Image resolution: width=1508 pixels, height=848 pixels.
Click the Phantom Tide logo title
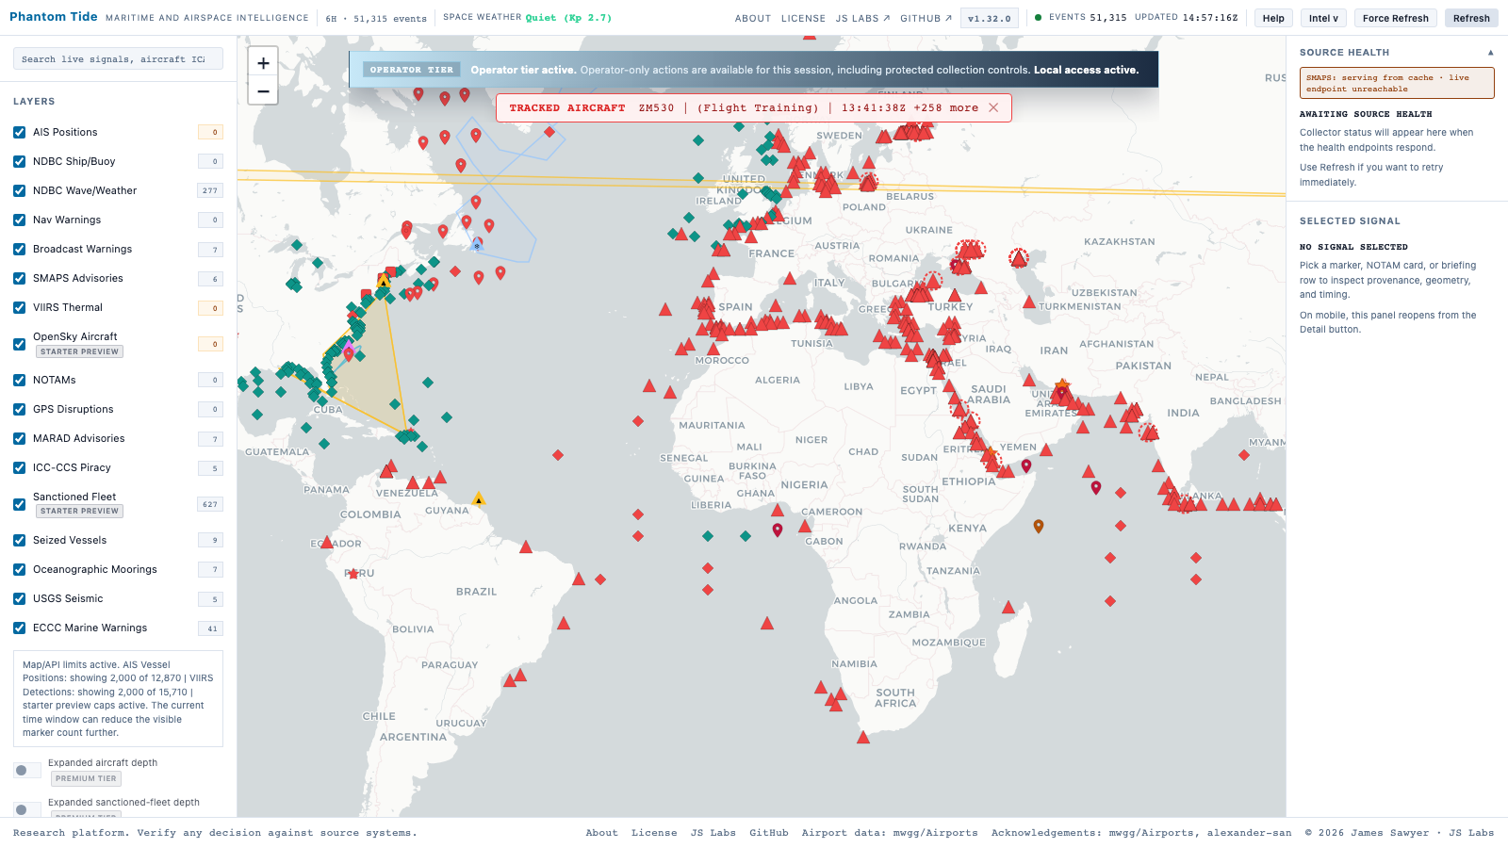pos(54,17)
